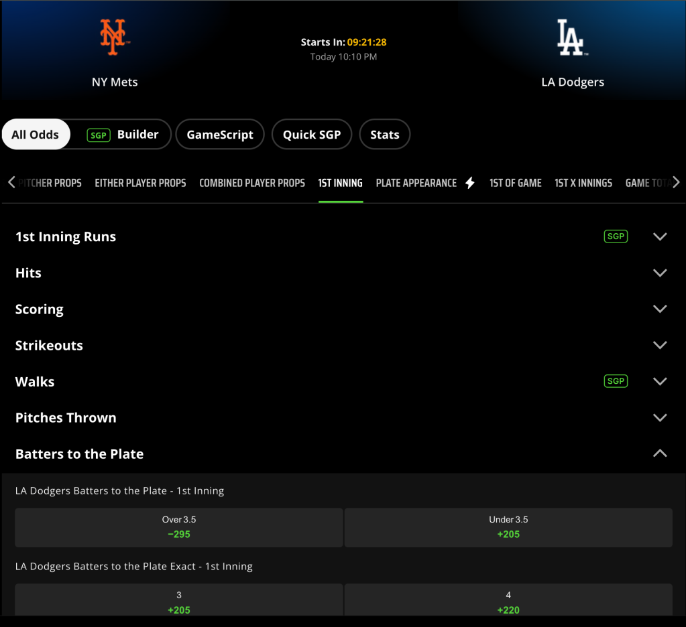Image resolution: width=686 pixels, height=627 pixels.
Task: Select the 1st Inning tab
Action: pos(341,183)
